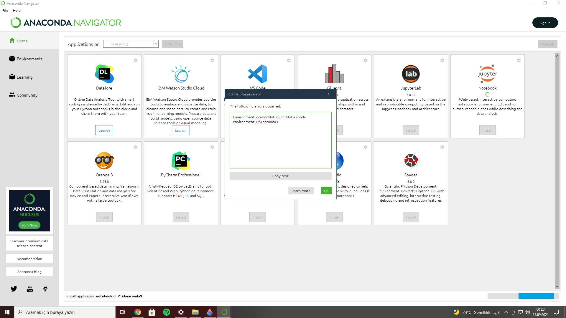Click the PyCharm Professional PC logo
This screenshot has height=318, width=566.
pyautogui.click(x=181, y=161)
